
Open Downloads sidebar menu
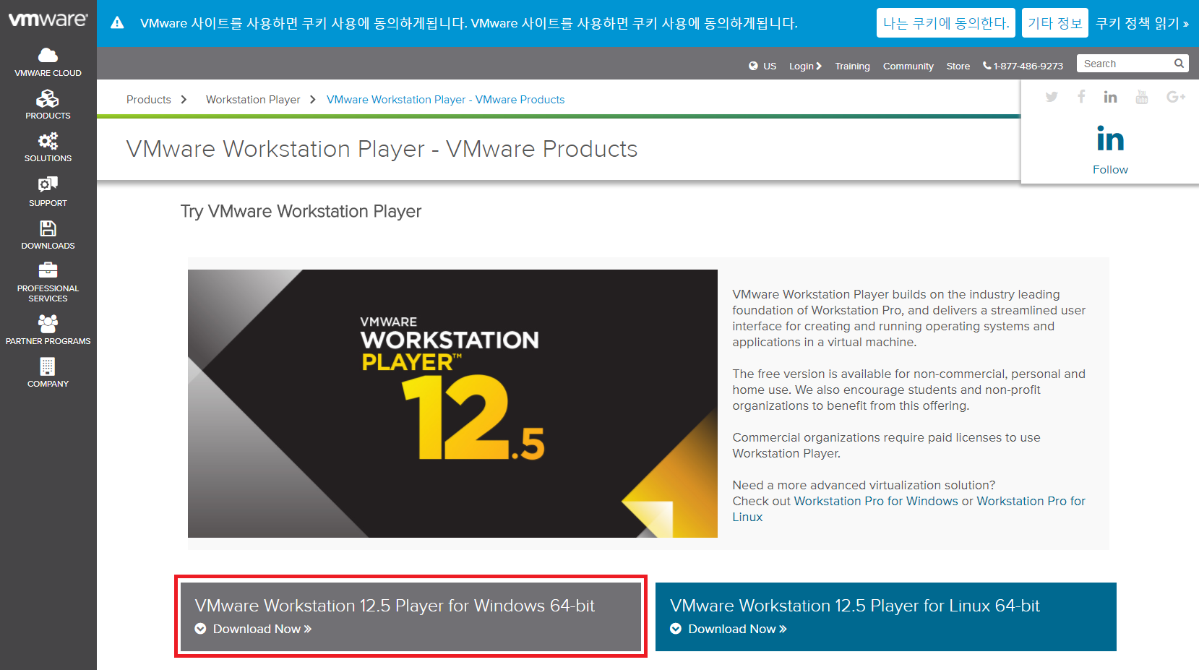point(48,235)
